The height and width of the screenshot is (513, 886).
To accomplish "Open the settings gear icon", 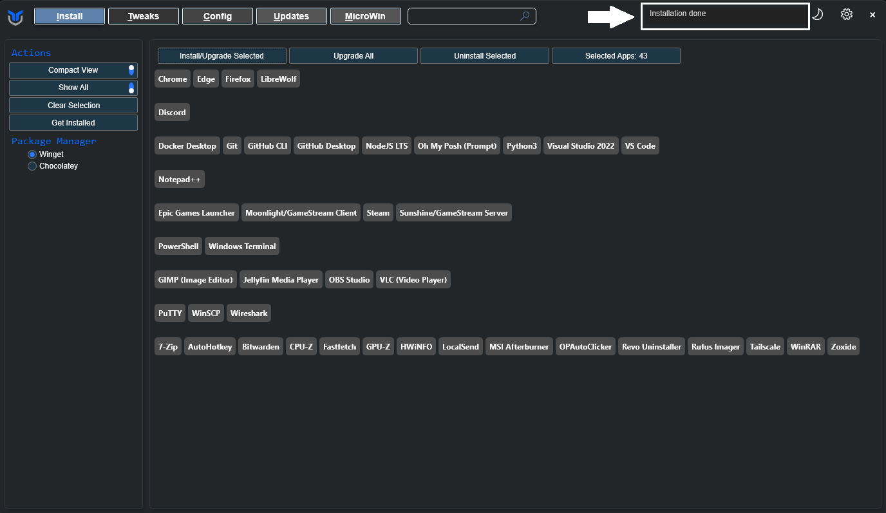I will (846, 14).
